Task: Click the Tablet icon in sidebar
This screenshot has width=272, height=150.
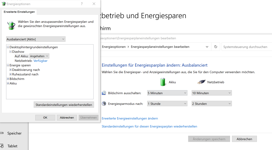Action: coord(2,146)
